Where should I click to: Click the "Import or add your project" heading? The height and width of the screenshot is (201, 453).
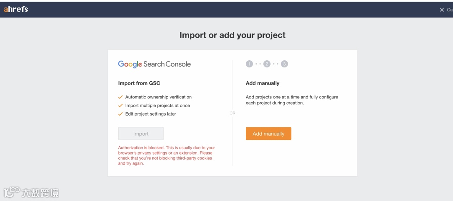[232, 35]
